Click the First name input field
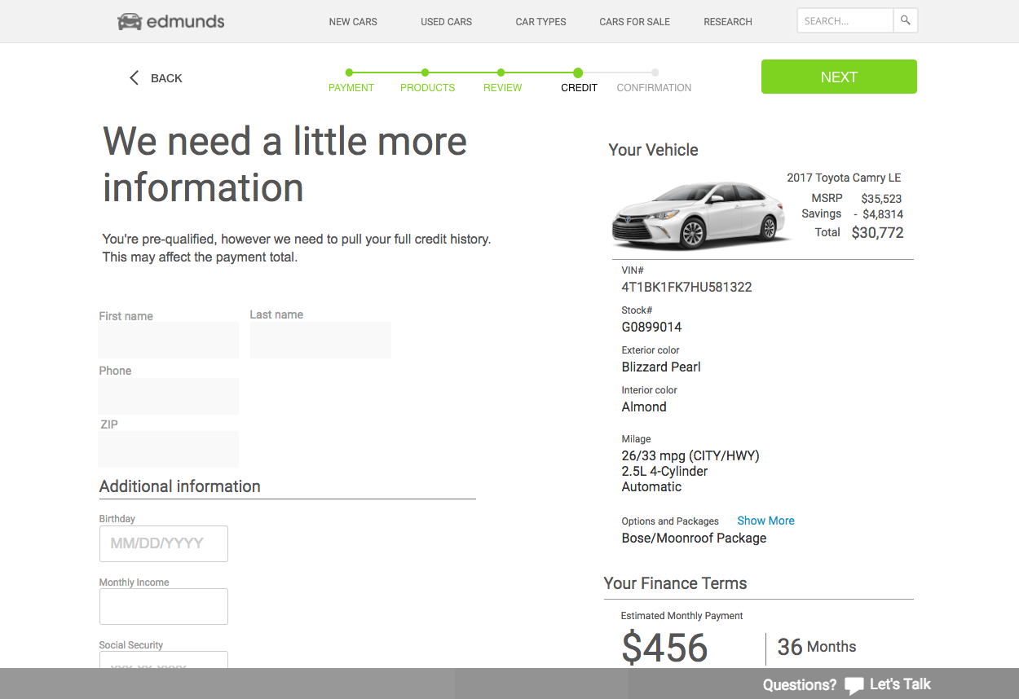 pyautogui.click(x=168, y=341)
